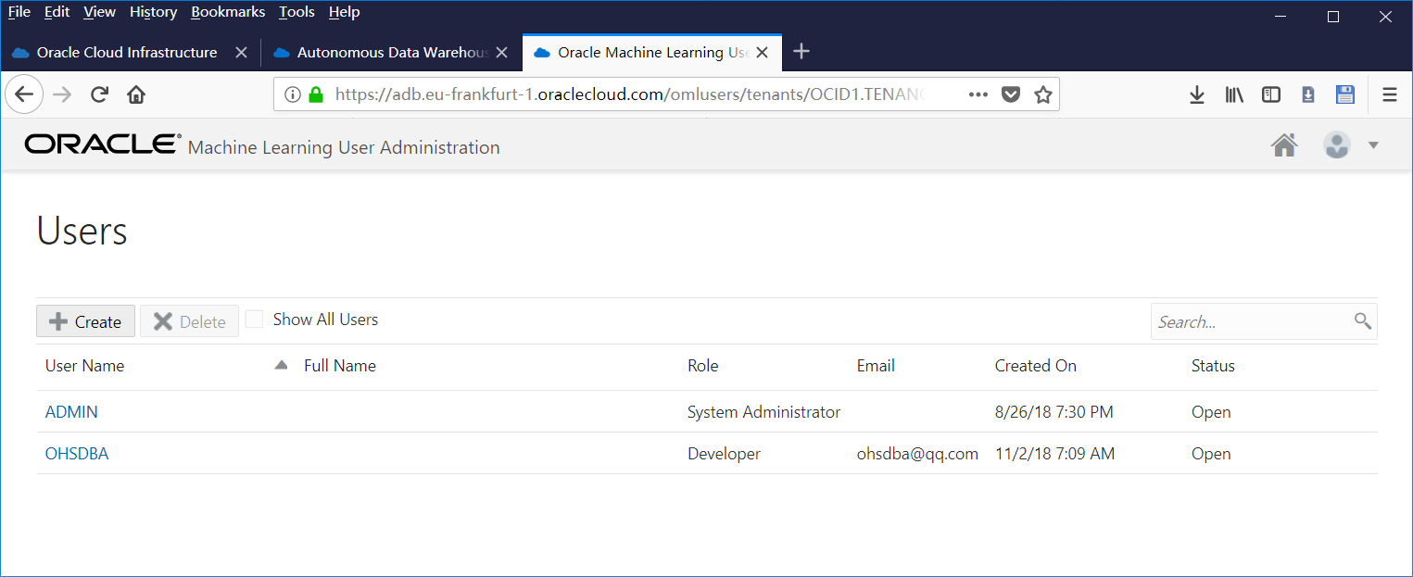Open the ADMIN user link
Image resolution: width=1413 pixels, height=577 pixels.
click(71, 412)
